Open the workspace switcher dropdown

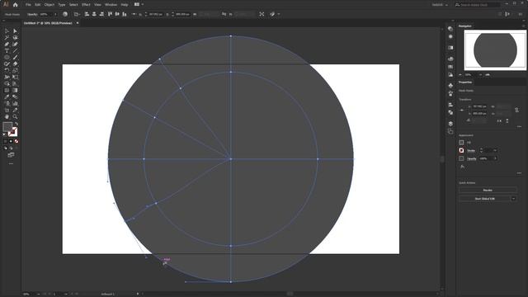pos(440,5)
